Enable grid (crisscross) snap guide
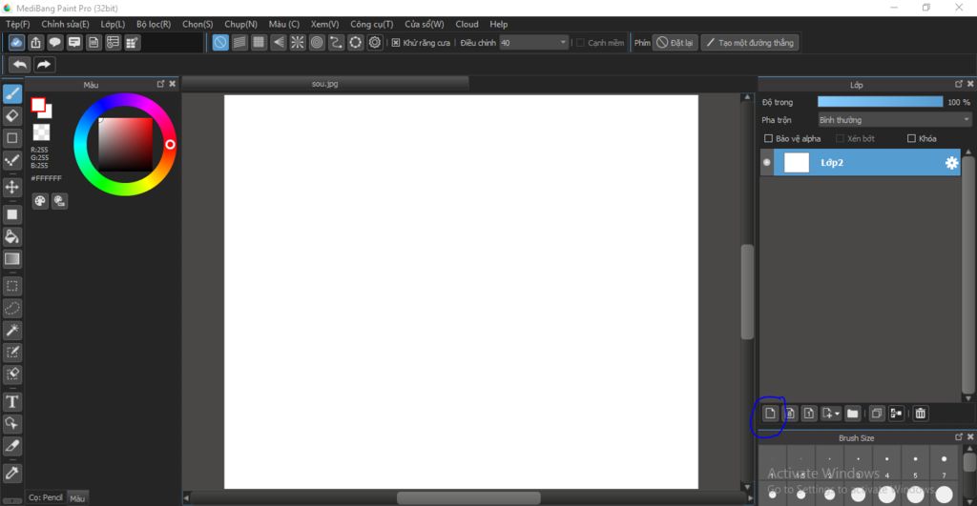This screenshot has width=977, height=506. point(259,42)
